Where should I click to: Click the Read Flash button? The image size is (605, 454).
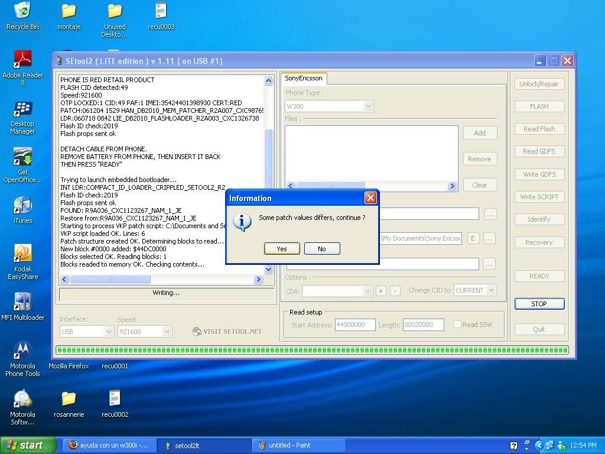pyautogui.click(x=539, y=129)
